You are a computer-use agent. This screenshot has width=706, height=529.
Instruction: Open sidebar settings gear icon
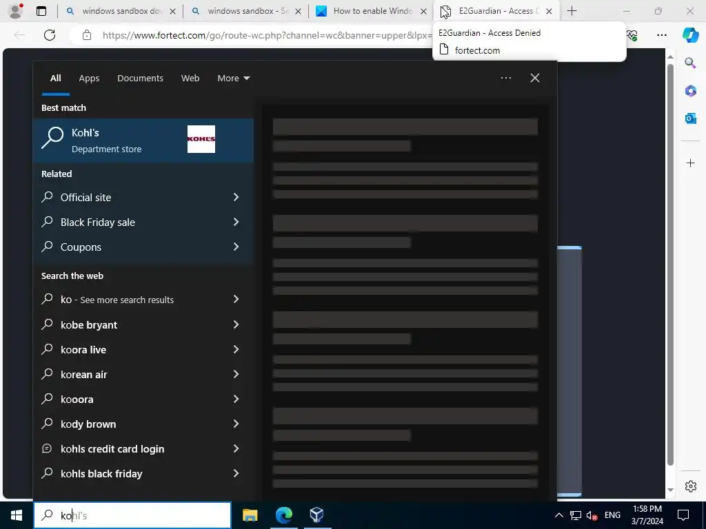pos(690,486)
